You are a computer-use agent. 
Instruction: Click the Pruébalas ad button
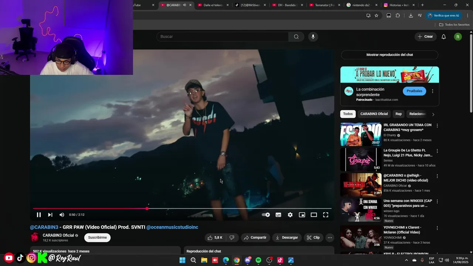414,91
